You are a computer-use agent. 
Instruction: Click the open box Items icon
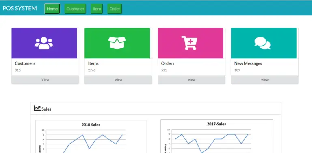pos(117,43)
